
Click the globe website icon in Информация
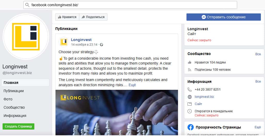tap(190, 97)
